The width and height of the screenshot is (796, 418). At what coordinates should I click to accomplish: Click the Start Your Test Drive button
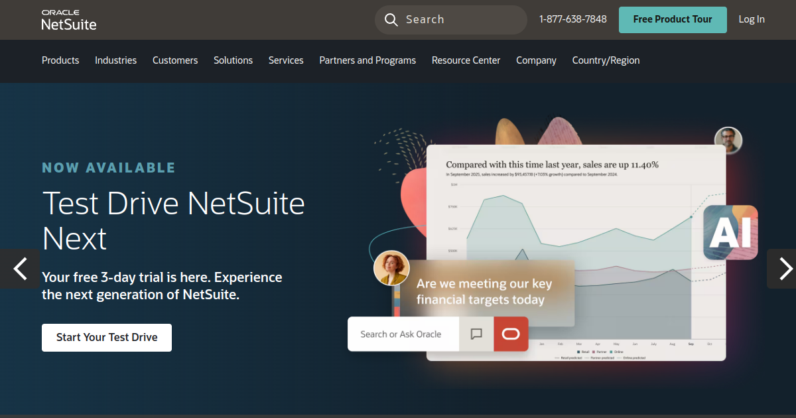tap(107, 338)
